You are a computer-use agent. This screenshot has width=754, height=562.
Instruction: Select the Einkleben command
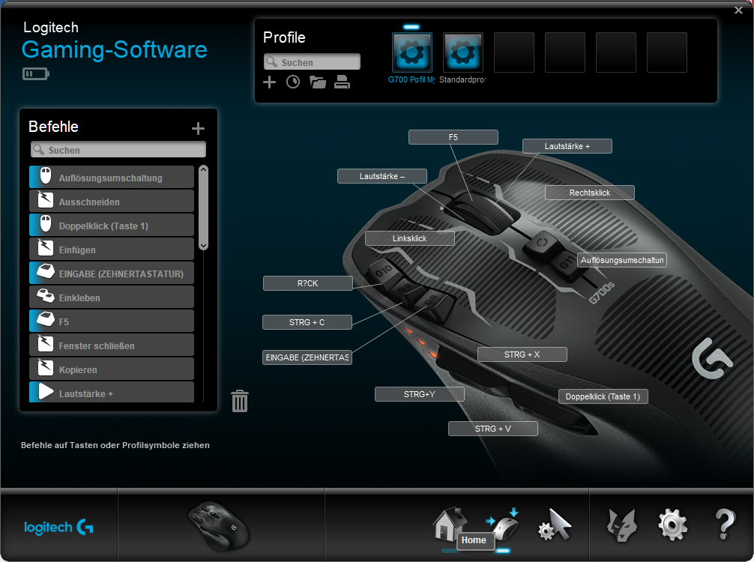click(x=112, y=297)
